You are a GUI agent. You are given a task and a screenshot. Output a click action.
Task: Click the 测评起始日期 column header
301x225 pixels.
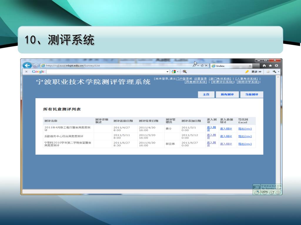point(123,121)
